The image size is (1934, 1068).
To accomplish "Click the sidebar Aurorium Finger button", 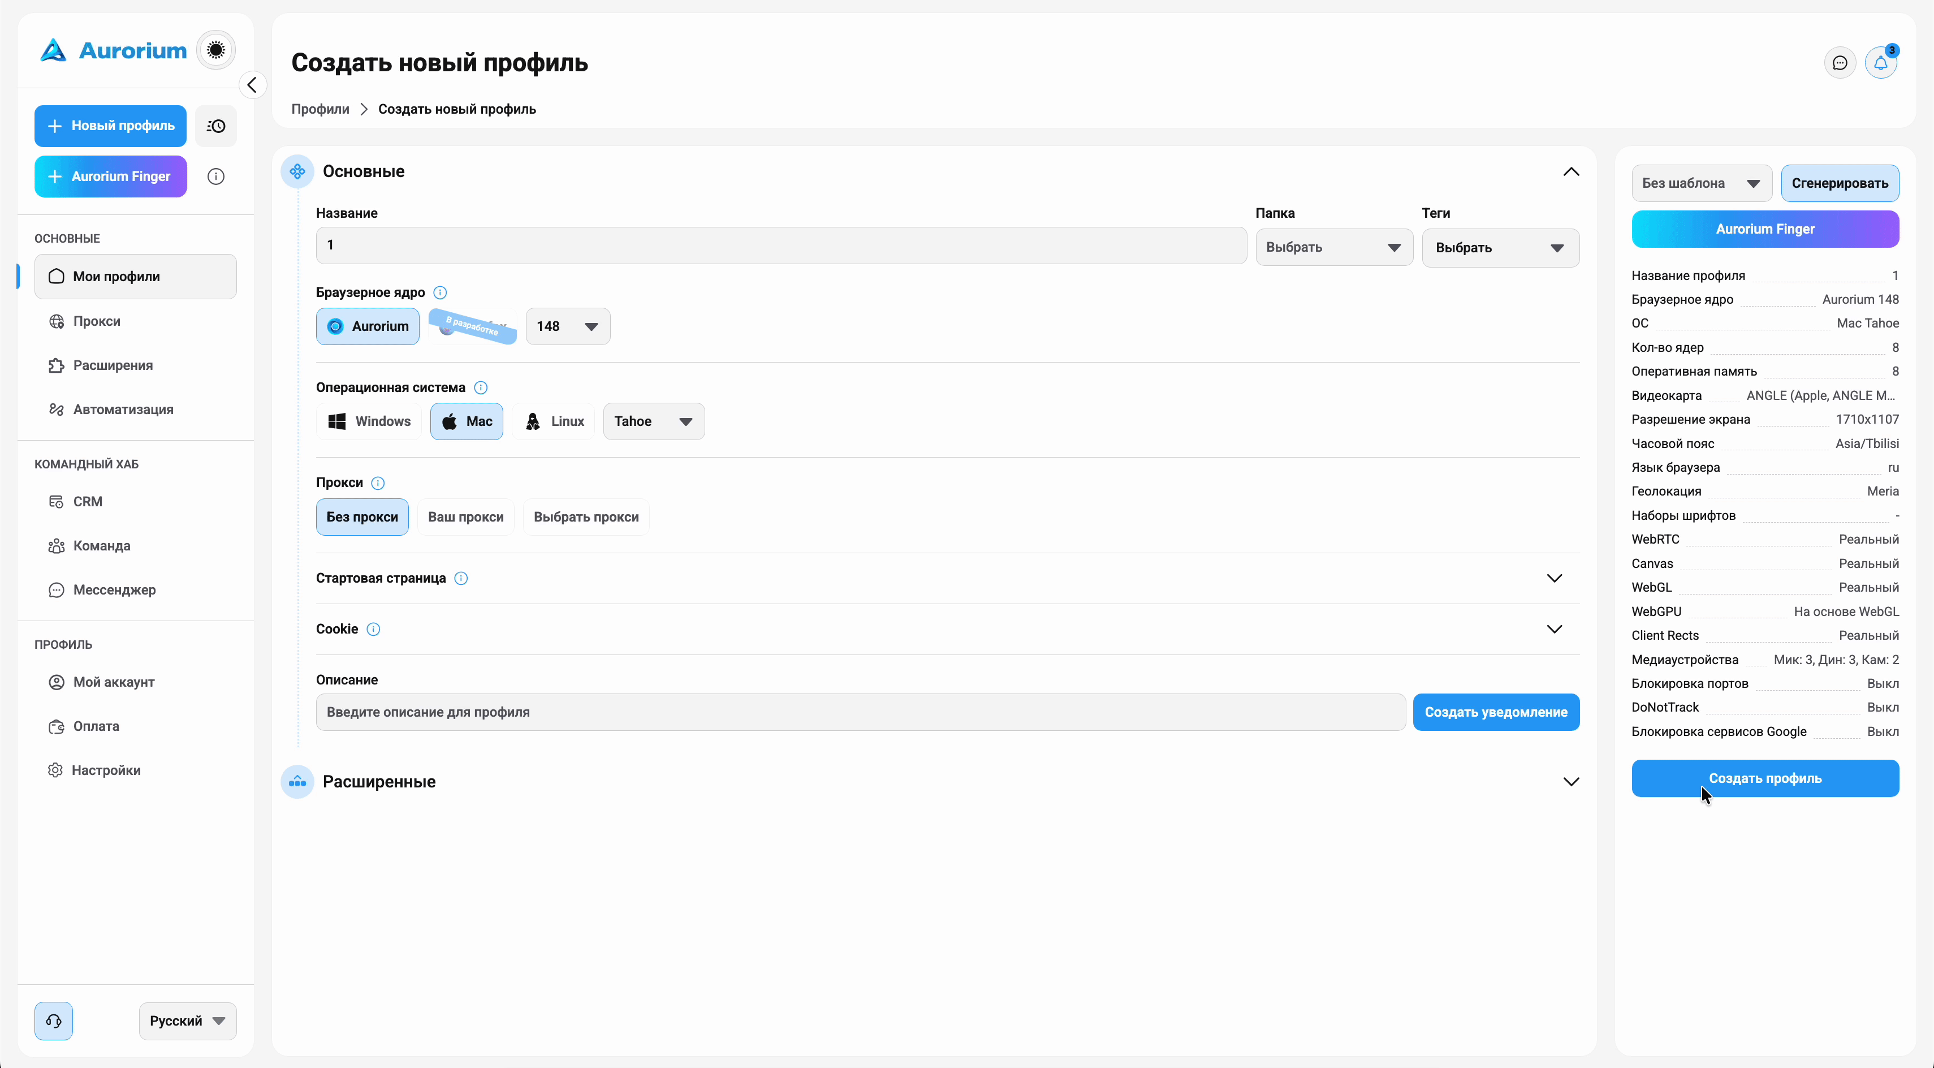I will (x=110, y=176).
